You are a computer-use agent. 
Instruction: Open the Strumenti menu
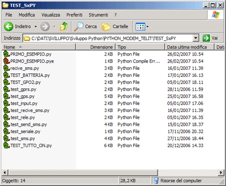click(x=98, y=15)
